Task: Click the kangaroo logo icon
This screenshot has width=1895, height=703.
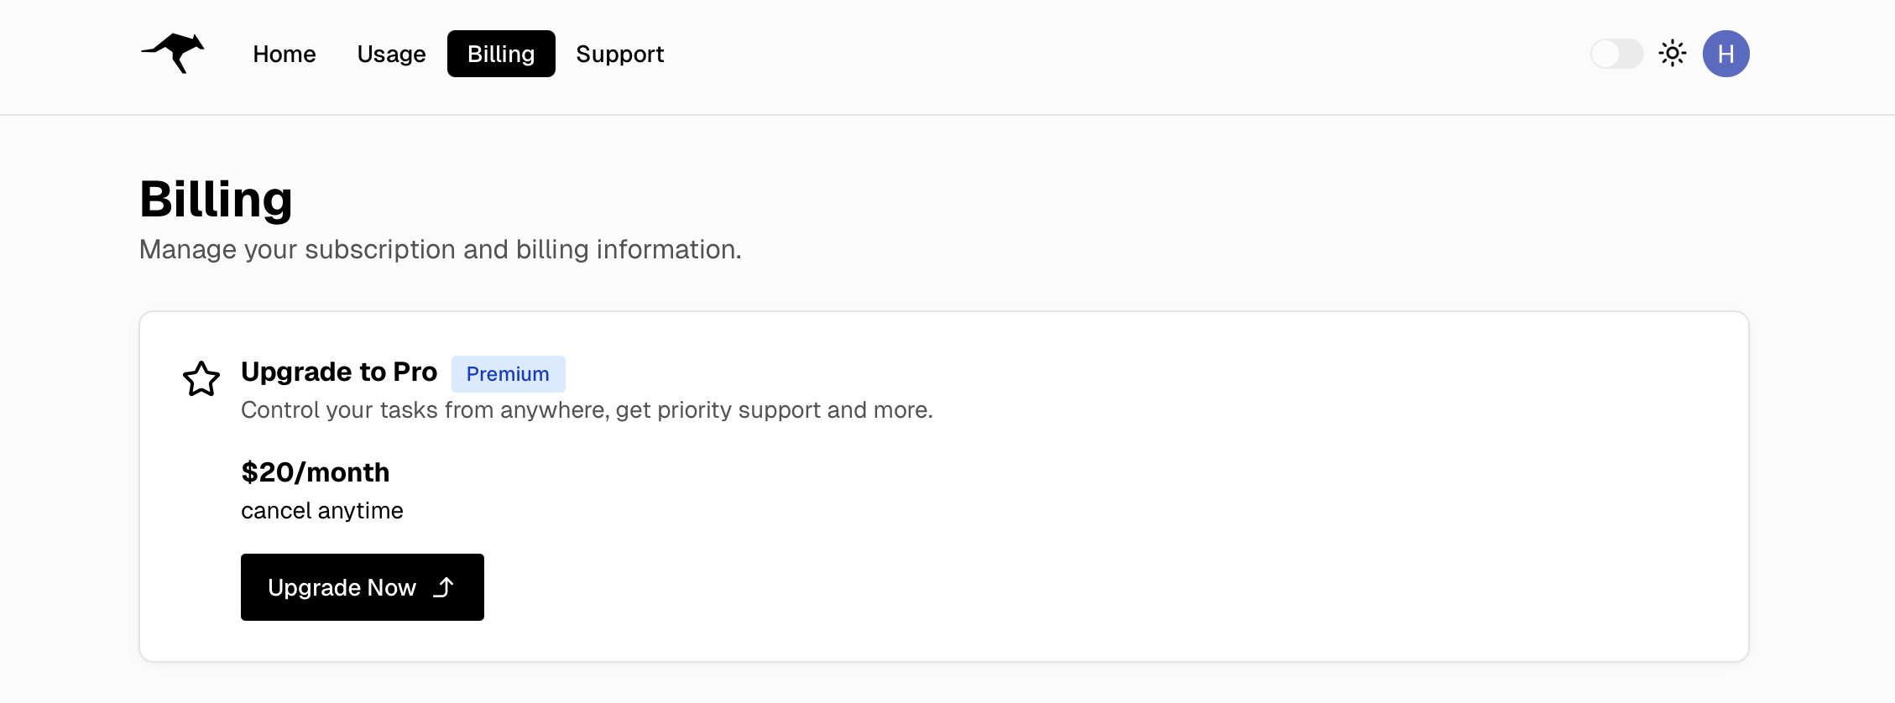Action: [174, 53]
